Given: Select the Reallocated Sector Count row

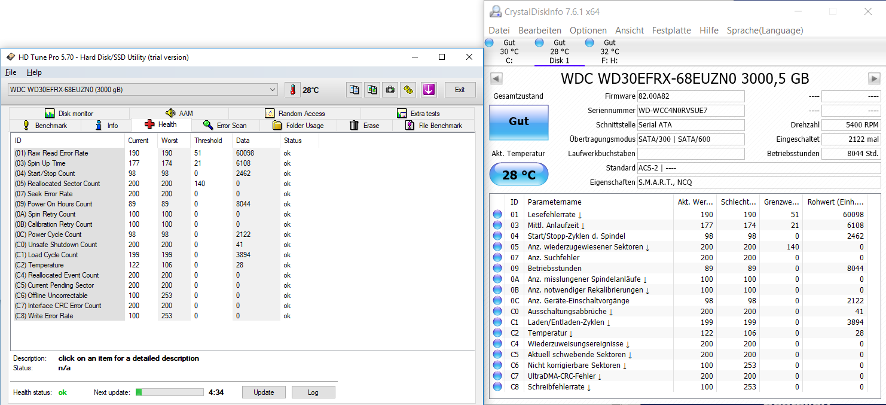Looking at the screenshot, I should tap(166, 184).
